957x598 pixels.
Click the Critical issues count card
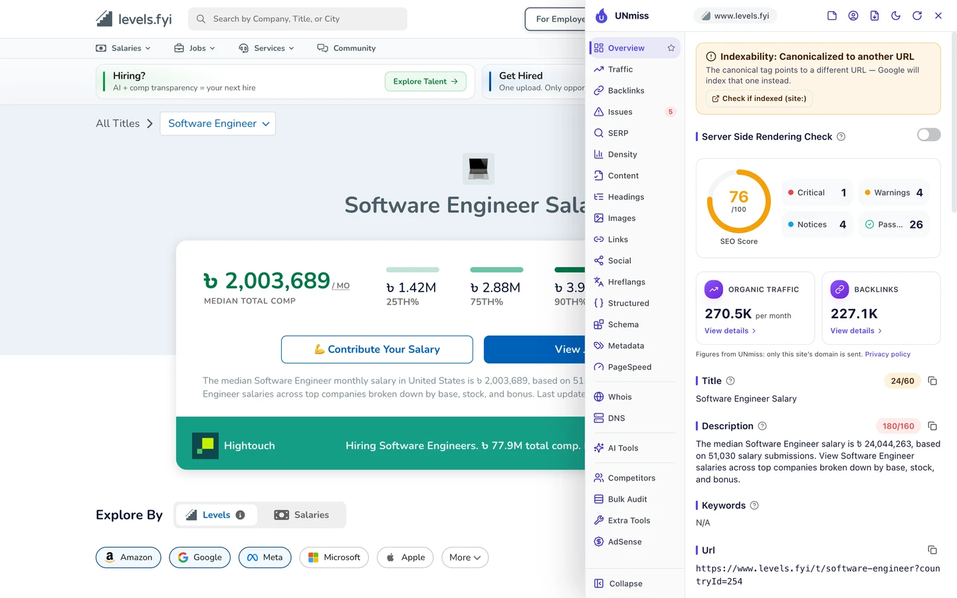click(x=817, y=193)
